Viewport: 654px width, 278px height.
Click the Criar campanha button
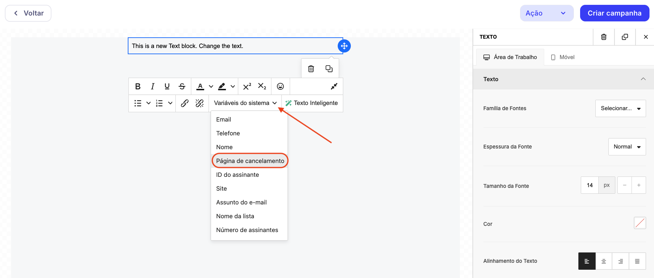click(x=614, y=13)
